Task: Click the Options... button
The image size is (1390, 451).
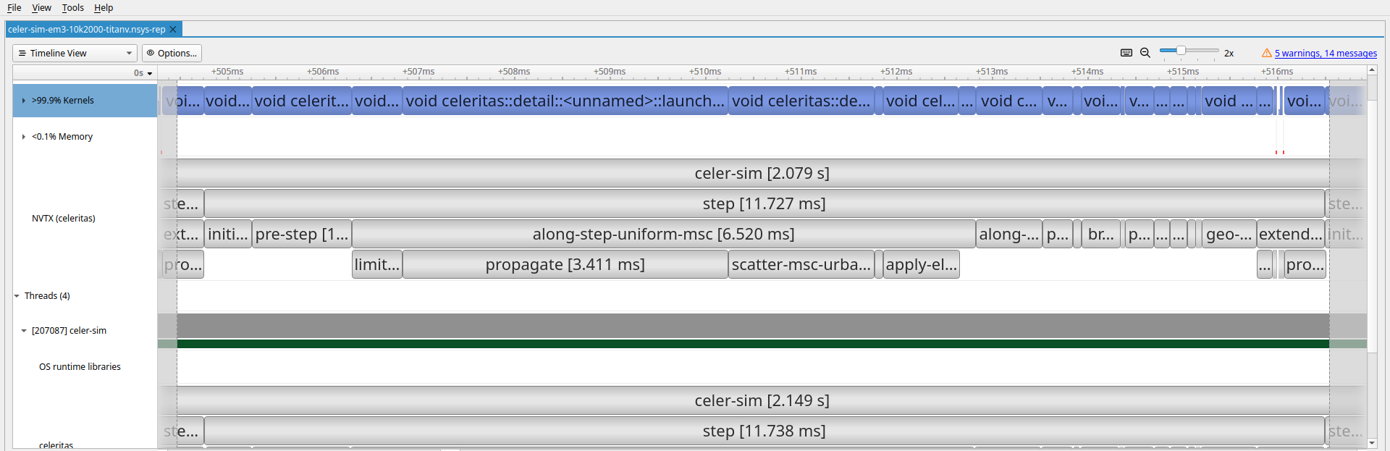Action: click(172, 53)
